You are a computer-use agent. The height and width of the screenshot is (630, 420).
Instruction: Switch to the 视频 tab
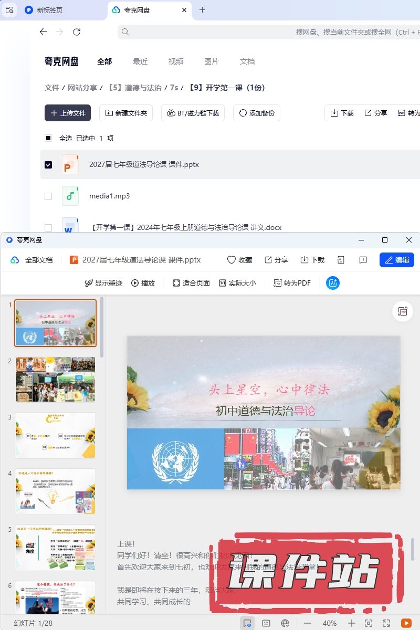coord(176,61)
